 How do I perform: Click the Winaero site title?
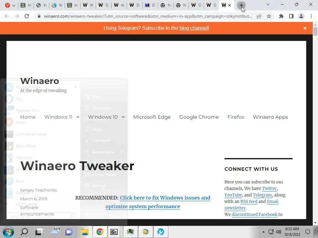pyautogui.click(x=40, y=81)
